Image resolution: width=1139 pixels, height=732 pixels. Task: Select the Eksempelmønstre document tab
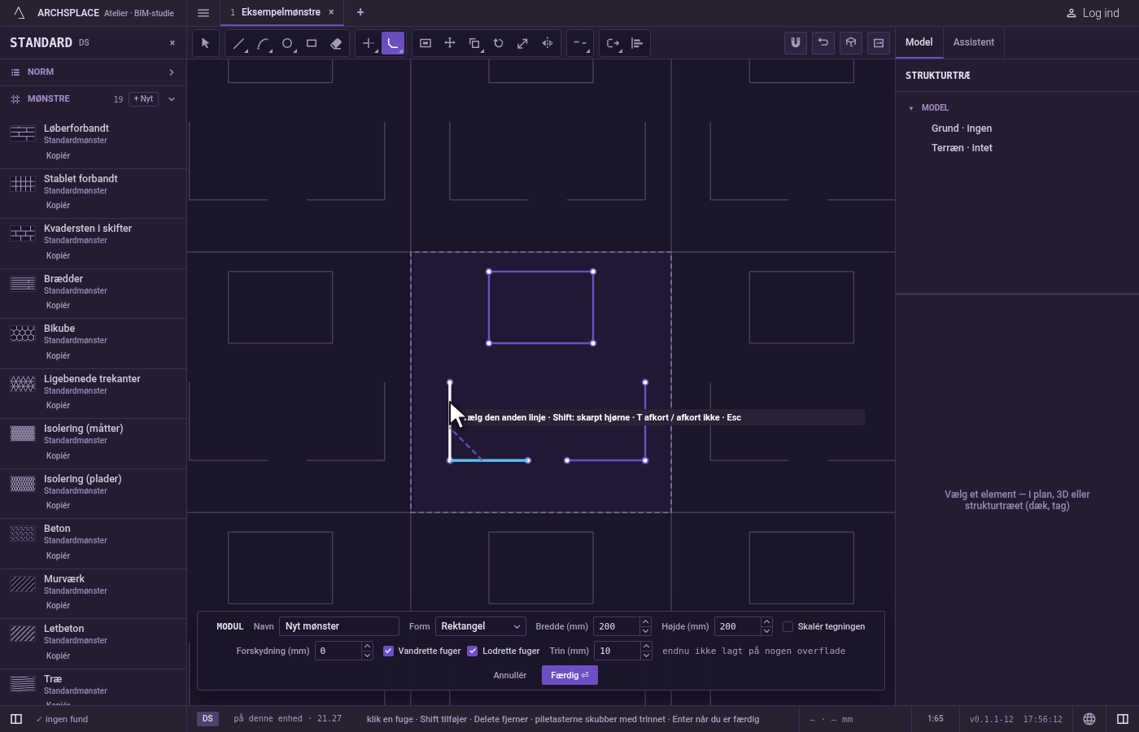(x=281, y=12)
